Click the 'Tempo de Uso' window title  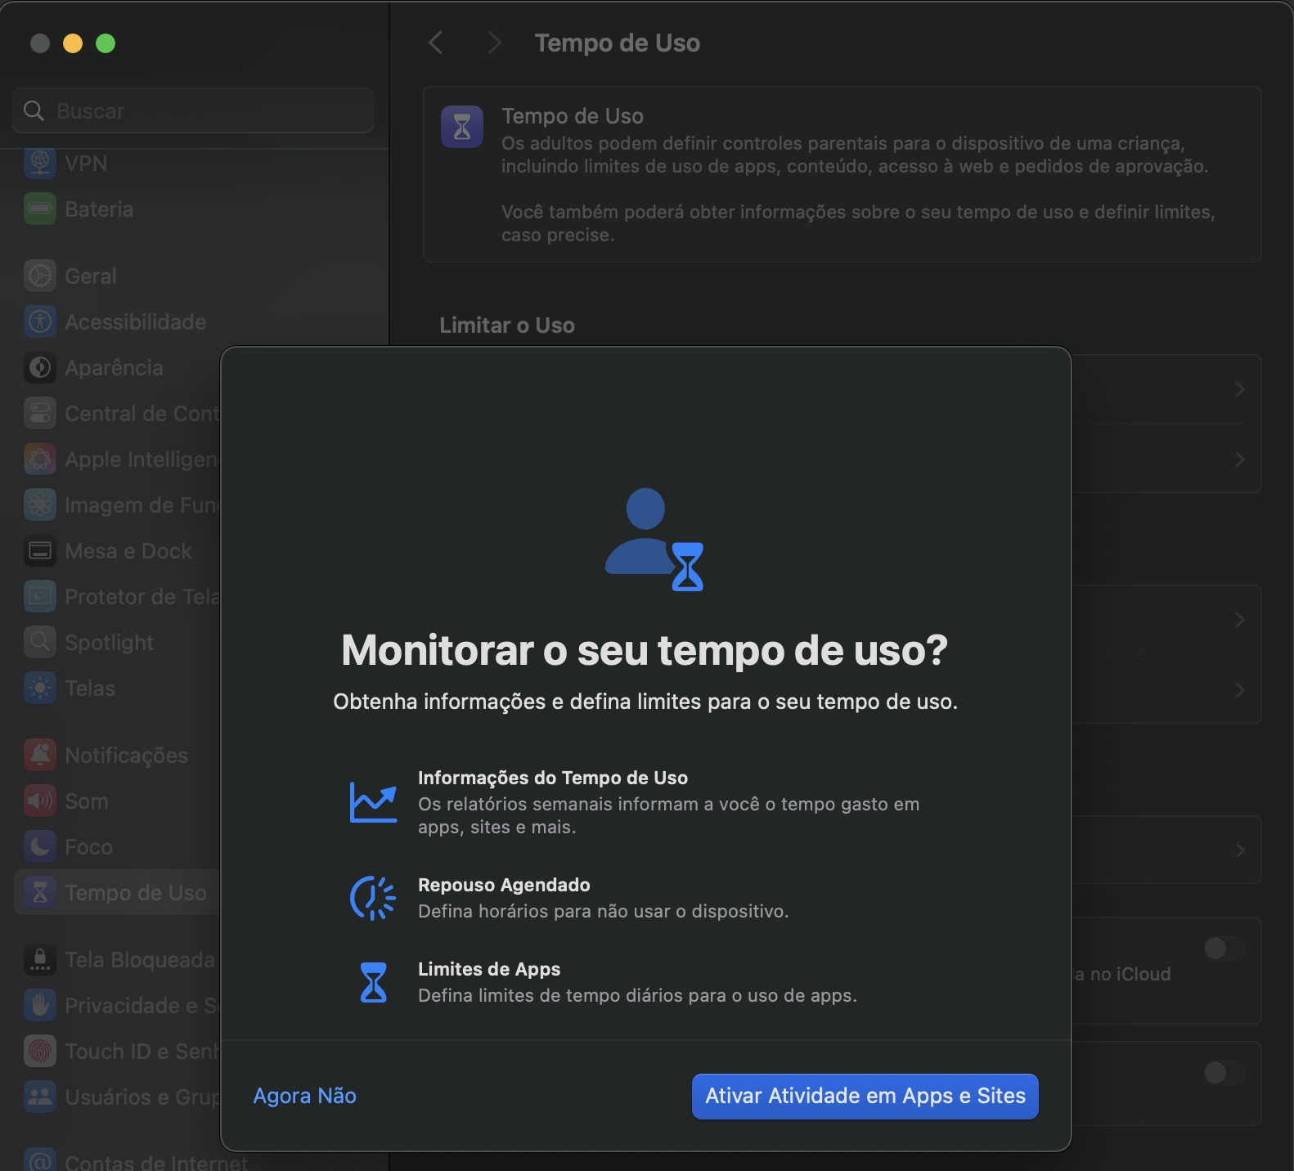click(x=618, y=43)
